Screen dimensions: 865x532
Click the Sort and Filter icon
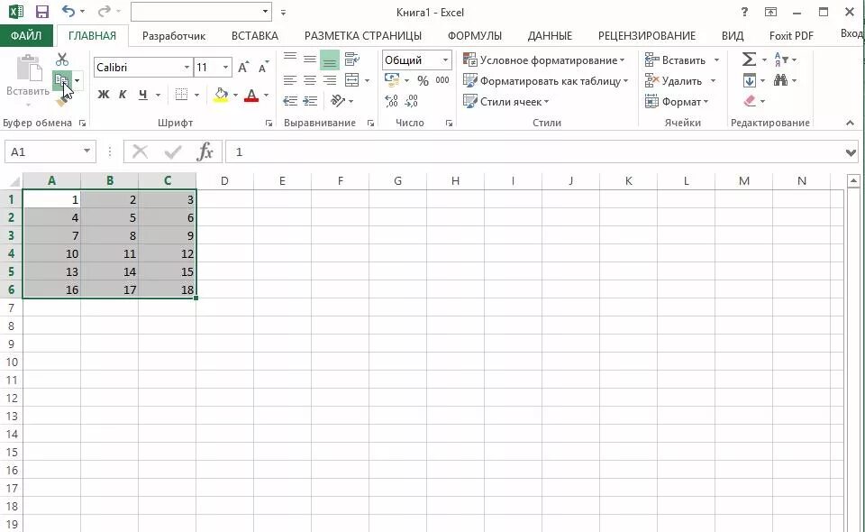click(781, 59)
